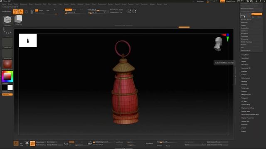The image size is (266, 149).
Task: Select the dimmed Move transform icon
Action: coord(27,12)
